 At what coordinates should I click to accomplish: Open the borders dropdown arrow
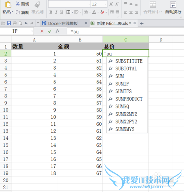tap(72, 12)
